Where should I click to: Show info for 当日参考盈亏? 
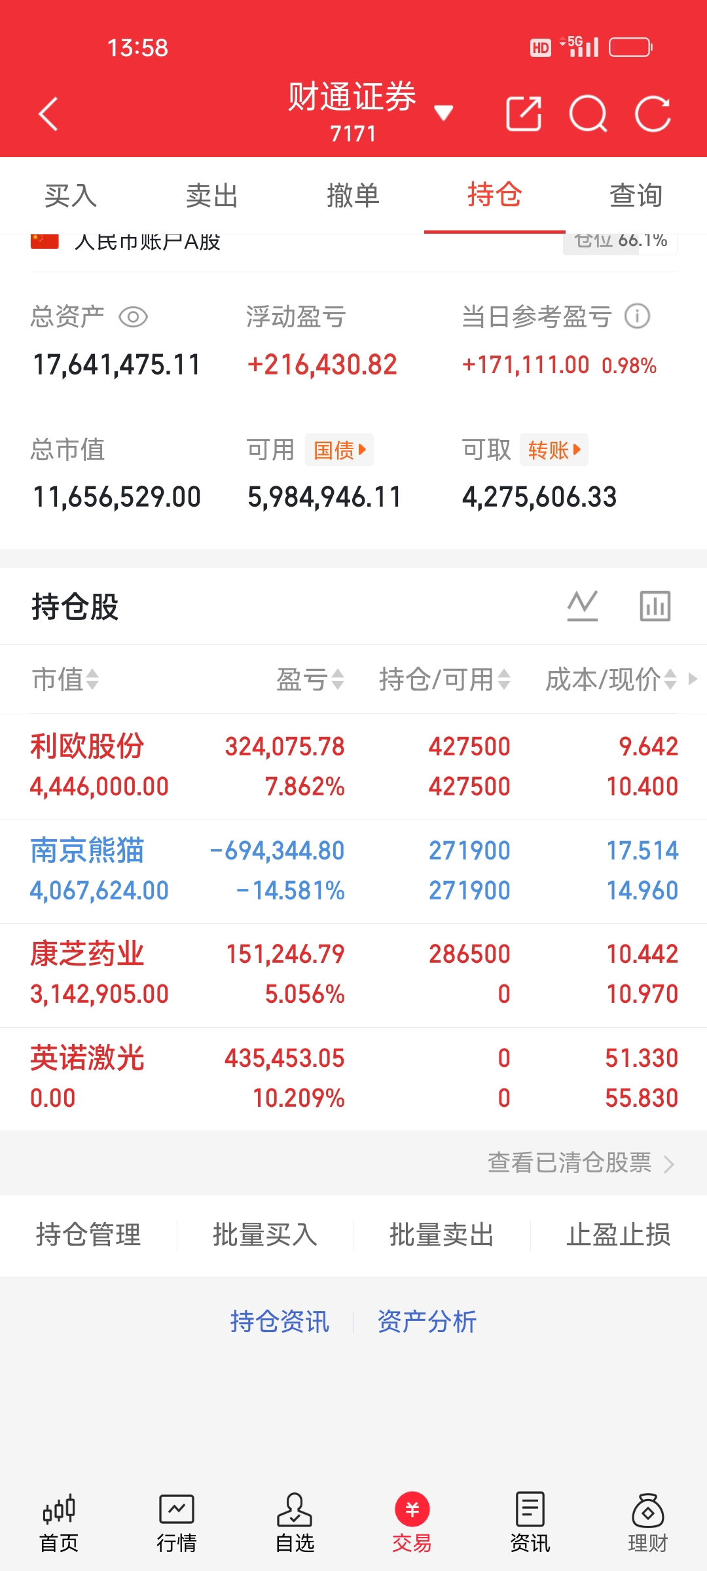pos(637,317)
